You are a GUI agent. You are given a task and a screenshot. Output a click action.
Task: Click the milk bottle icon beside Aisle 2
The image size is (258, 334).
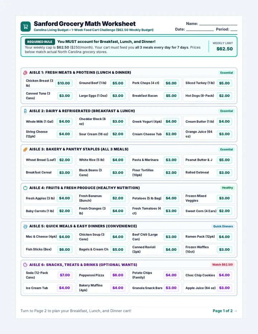pyautogui.click(x=25, y=111)
